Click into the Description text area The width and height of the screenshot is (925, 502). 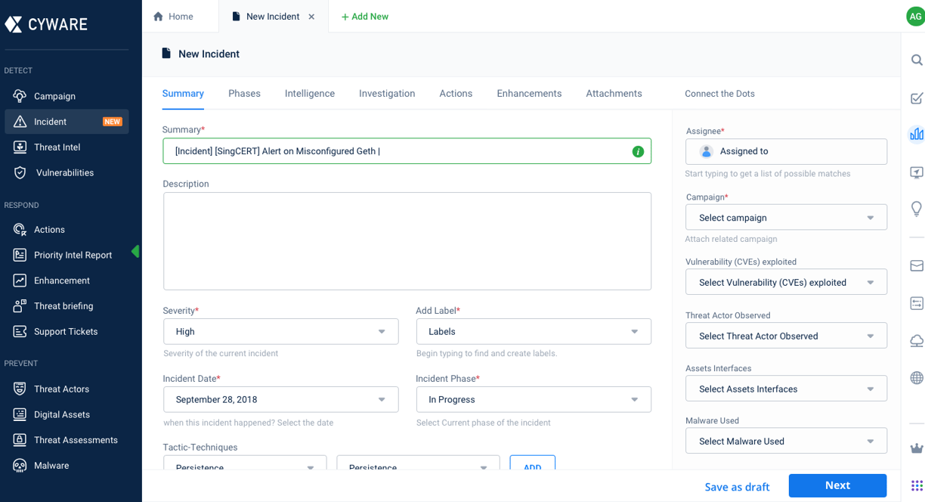[x=407, y=241]
